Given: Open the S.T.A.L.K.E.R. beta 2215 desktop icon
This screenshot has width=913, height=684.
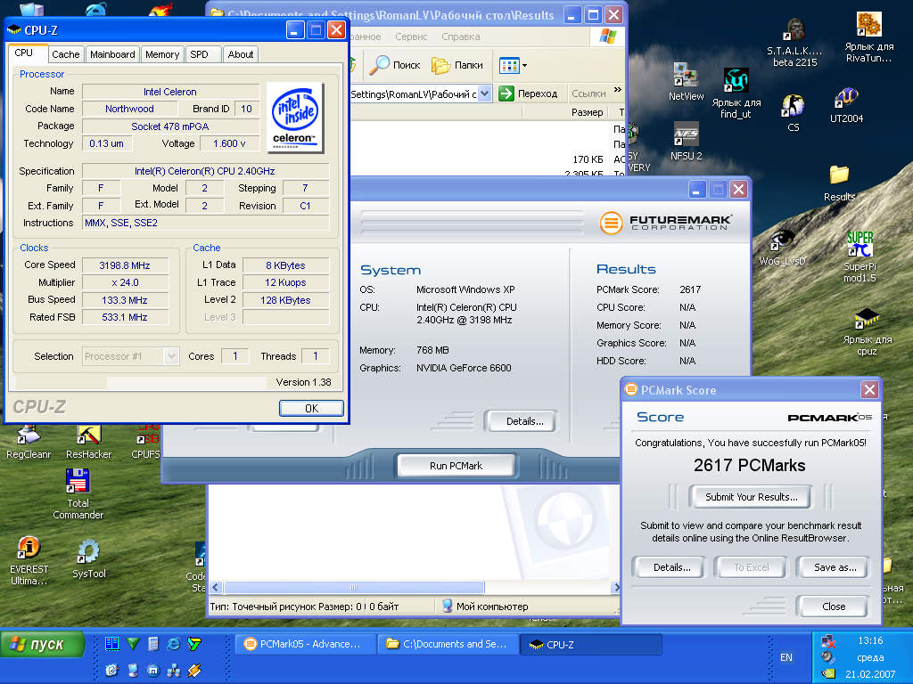Looking at the screenshot, I should tap(794, 43).
